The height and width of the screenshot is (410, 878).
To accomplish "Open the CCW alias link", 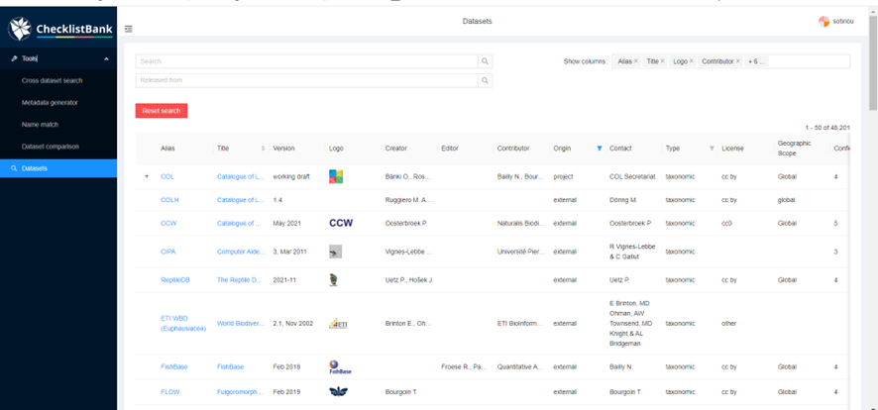I will [x=168, y=223].
